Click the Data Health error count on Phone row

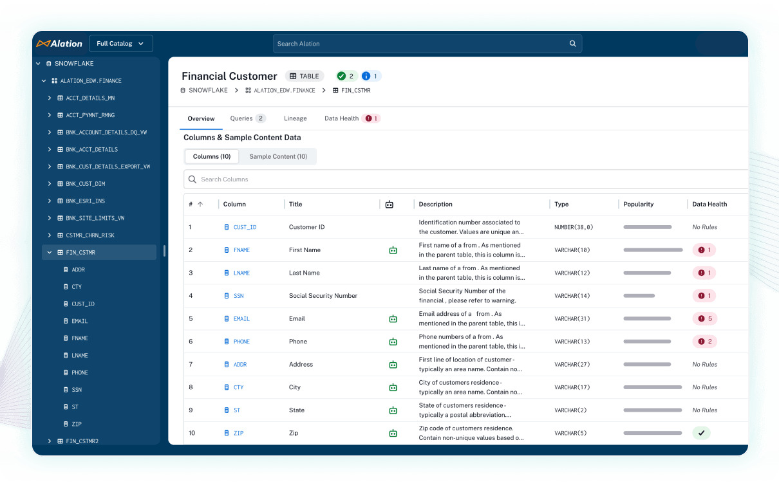pos(704,341)
